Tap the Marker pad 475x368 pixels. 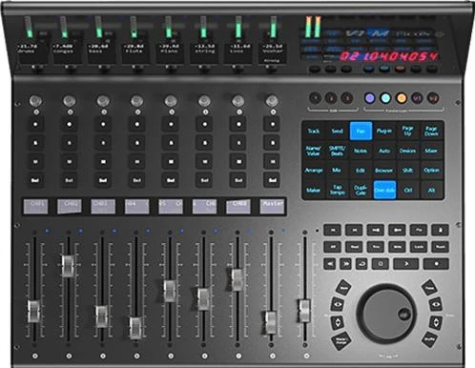click(313, 190)
